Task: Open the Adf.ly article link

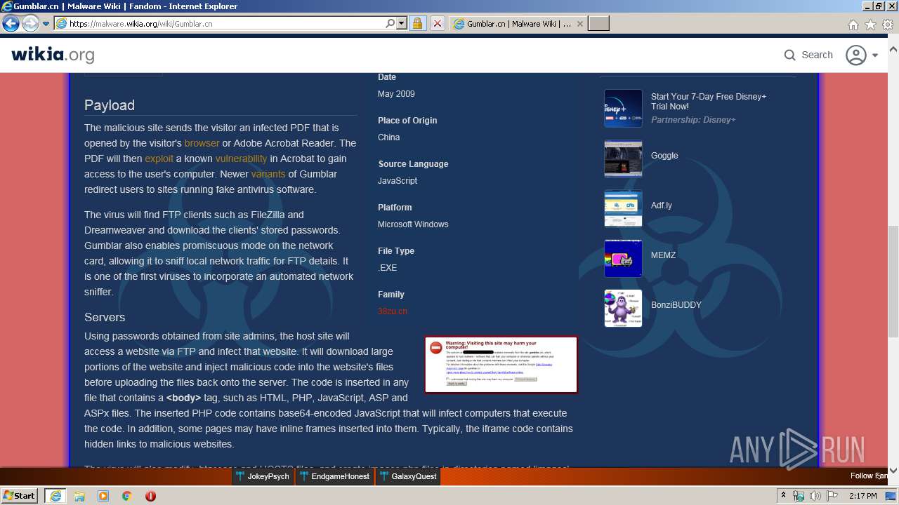Action: [x=662, y=206]
